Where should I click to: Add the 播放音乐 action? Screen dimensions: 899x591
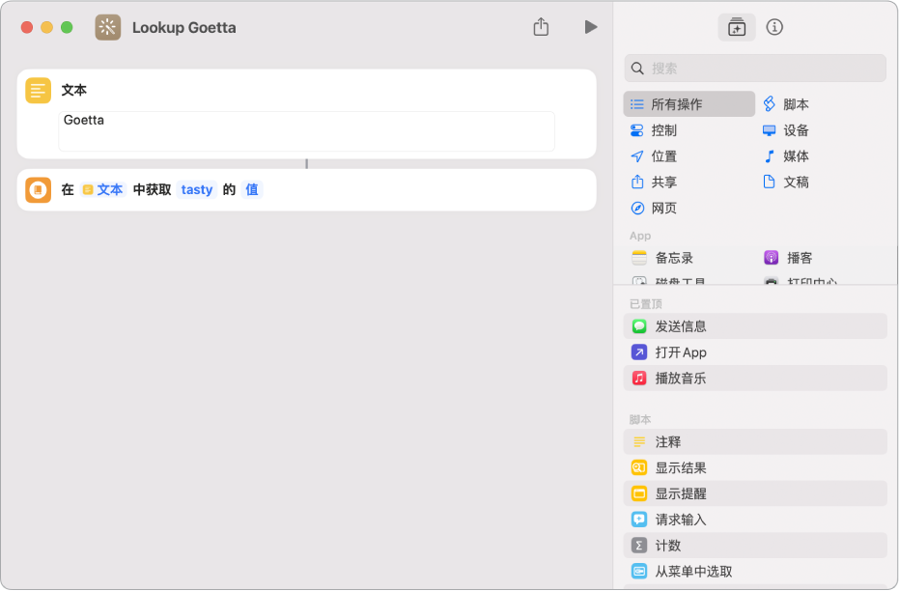coord(755,378)
